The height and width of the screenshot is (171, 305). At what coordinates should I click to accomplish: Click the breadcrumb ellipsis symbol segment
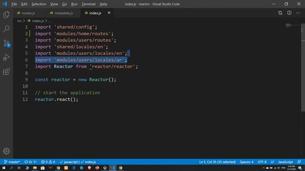pos(50,21)
